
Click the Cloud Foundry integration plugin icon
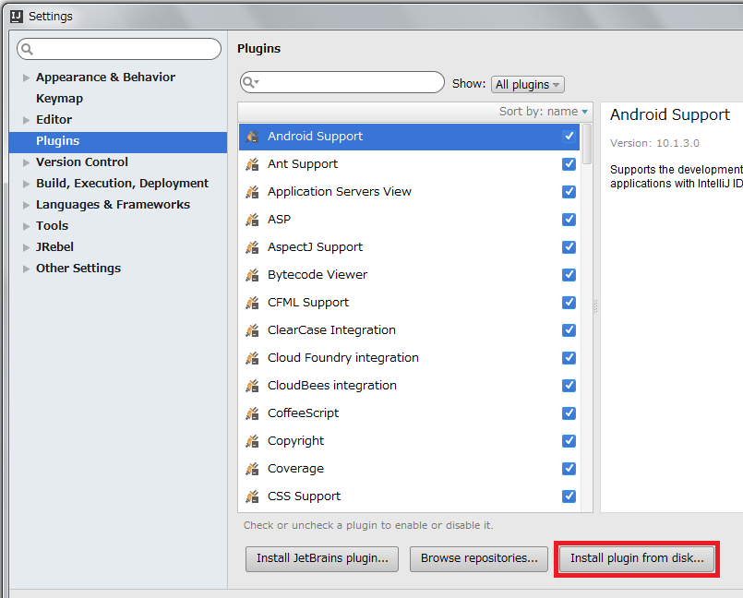pyautogui.click(x=252, y=358)
